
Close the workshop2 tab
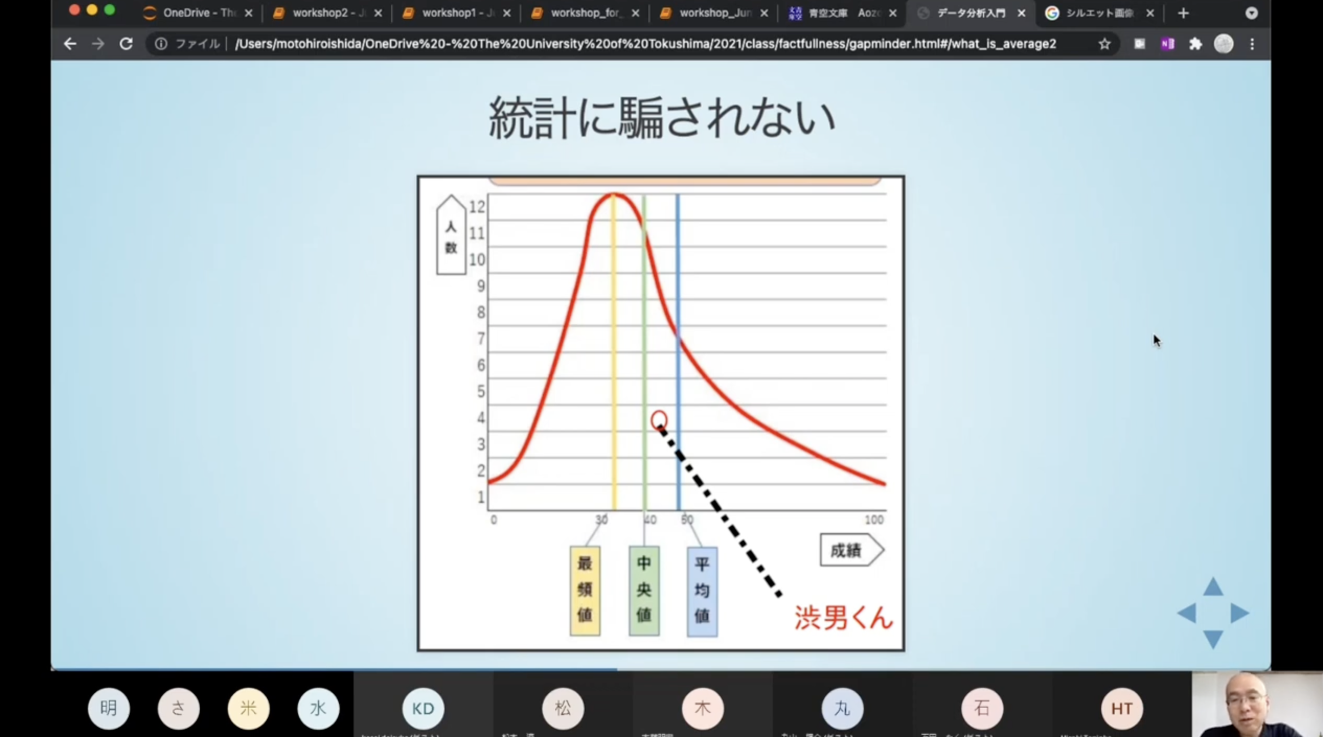tap(378, 13)
